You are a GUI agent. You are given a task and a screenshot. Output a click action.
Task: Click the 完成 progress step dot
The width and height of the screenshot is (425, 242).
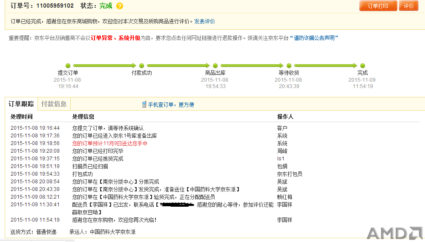(363, 65)
